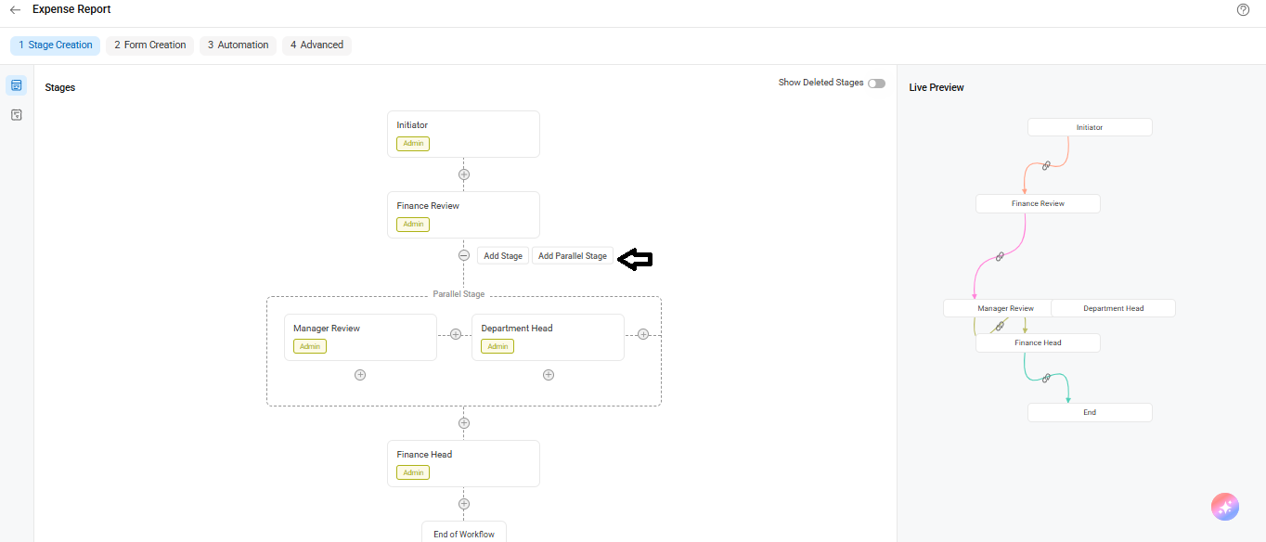This screenshot has height=542, width=1266.
Task: Click the plus icon under Manager Review
Action: [x=360, y=375]
